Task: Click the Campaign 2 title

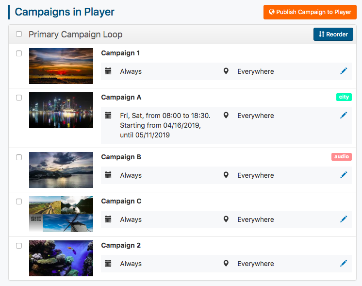Action: (121, 245)
